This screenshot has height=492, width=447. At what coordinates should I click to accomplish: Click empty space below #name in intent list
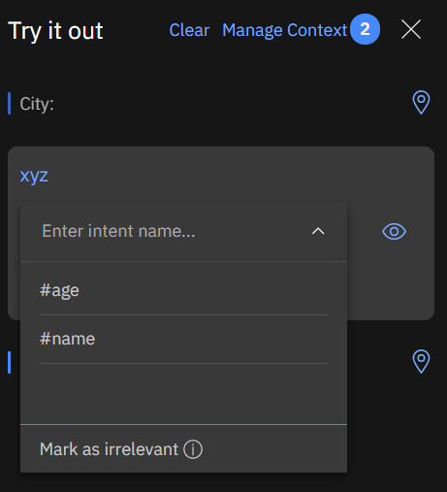pyautogui.click(x=183, y=393)
